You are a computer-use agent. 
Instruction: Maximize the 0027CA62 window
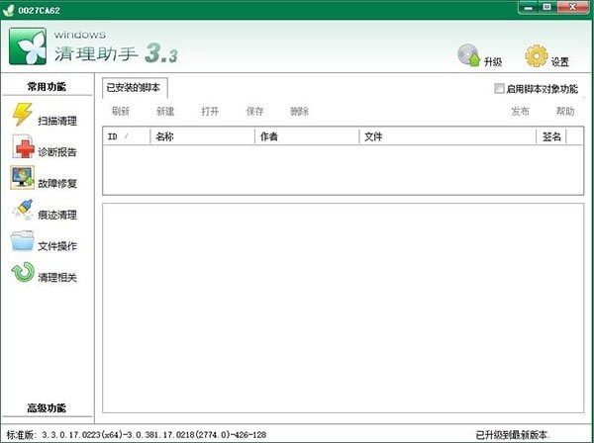coord(546,8)
